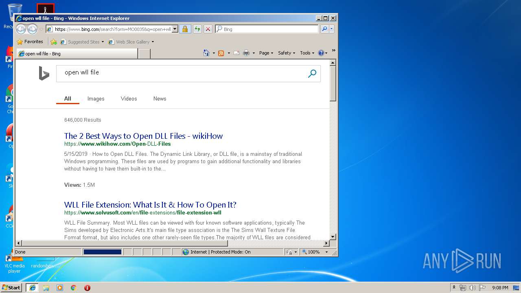Expand the Print options dropdown arrow
This screenshot has height=293, width=521.
click(x=254, y=53)
